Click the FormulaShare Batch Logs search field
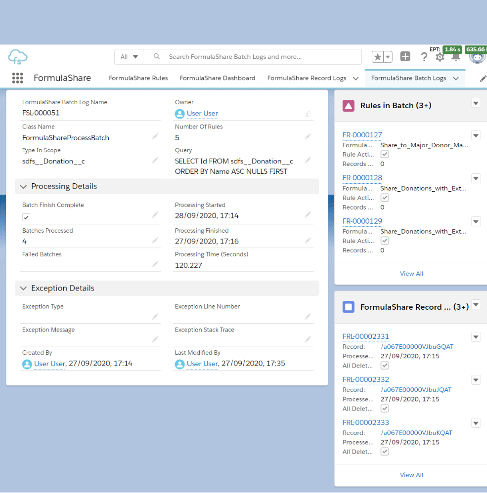The height and width of the screenshot is (493, 487). pyautogui.click(x=262, y=57)
